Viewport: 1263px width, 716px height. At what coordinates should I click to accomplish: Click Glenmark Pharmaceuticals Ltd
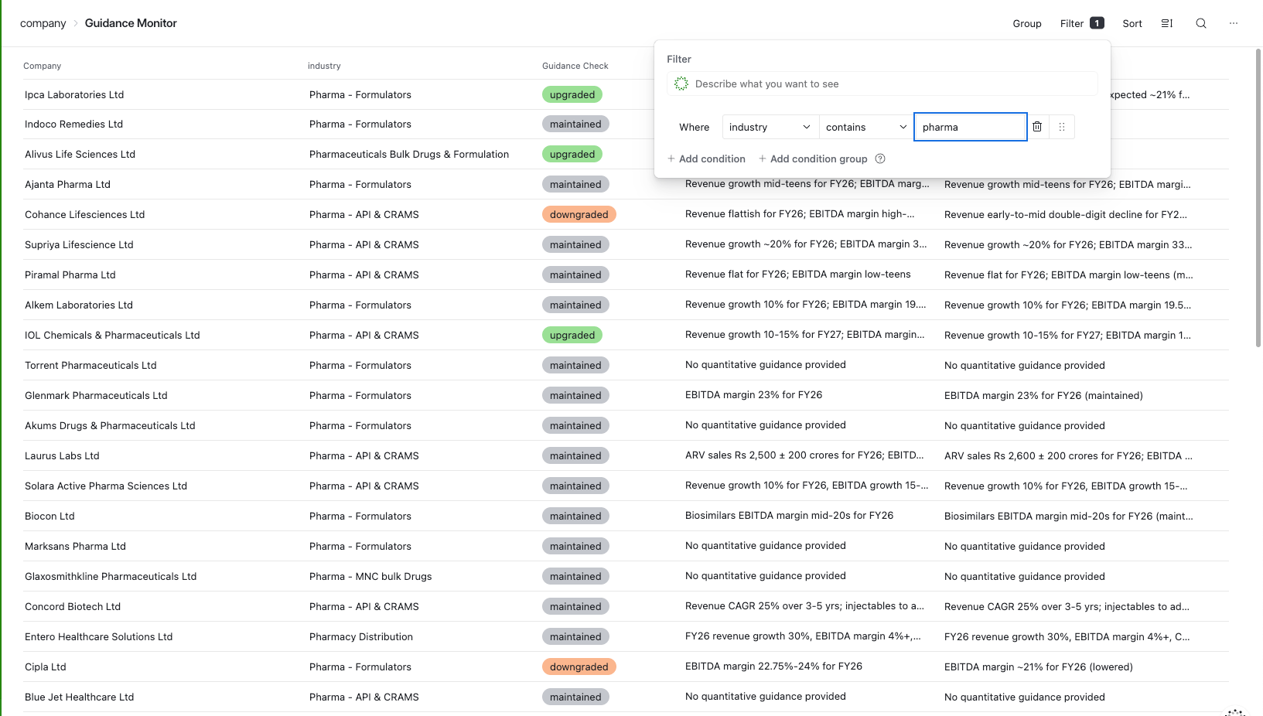click(96, 395)
